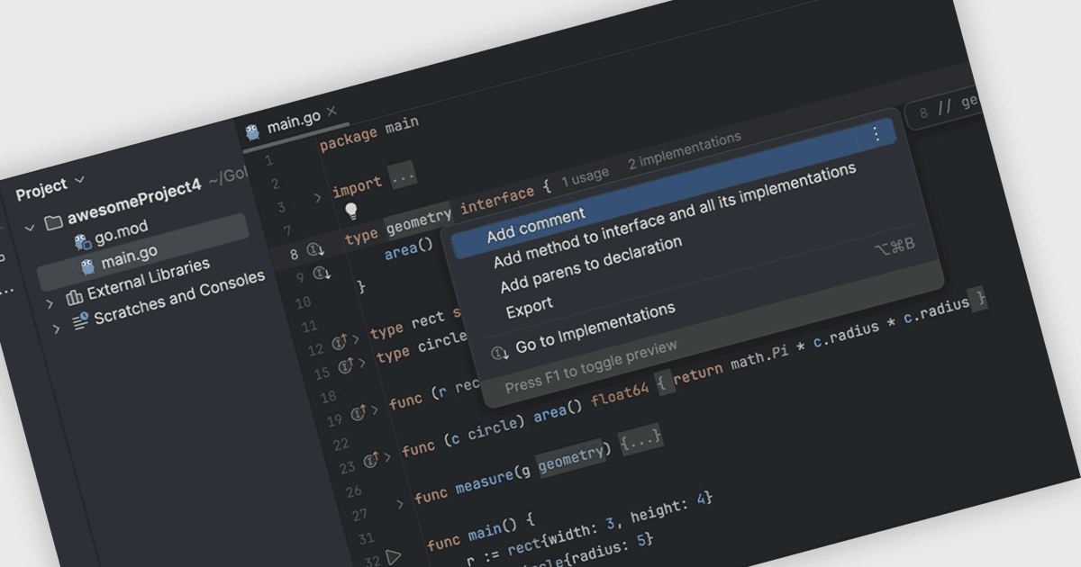Viewport: 1081px width, 567px height.
Task: Expand the folded import block arrow
Action: pos(317,196)
